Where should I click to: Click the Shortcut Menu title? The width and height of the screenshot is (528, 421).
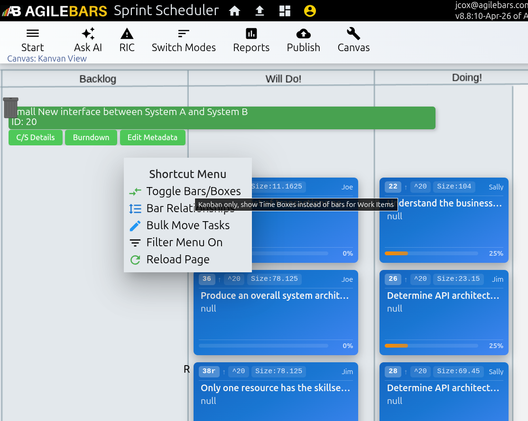187,174
